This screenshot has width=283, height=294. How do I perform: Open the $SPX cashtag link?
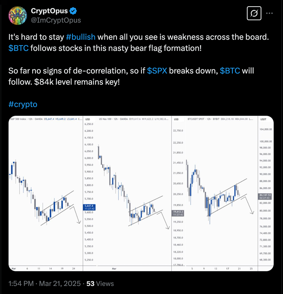click(157, 71)
